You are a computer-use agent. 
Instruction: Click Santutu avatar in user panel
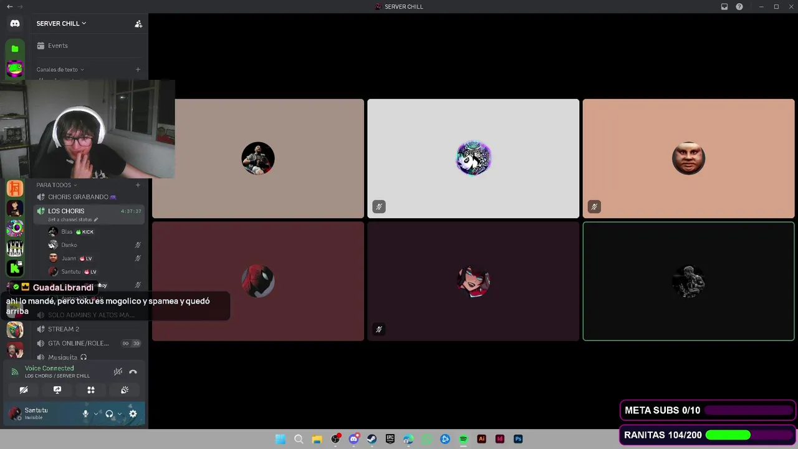(15, 413)
